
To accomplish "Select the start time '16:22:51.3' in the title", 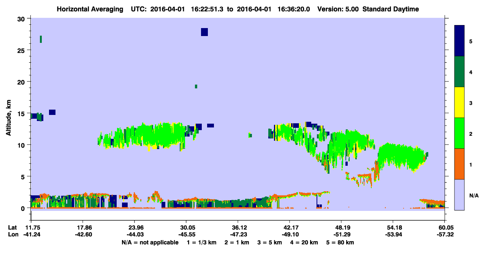I will 208,9.
